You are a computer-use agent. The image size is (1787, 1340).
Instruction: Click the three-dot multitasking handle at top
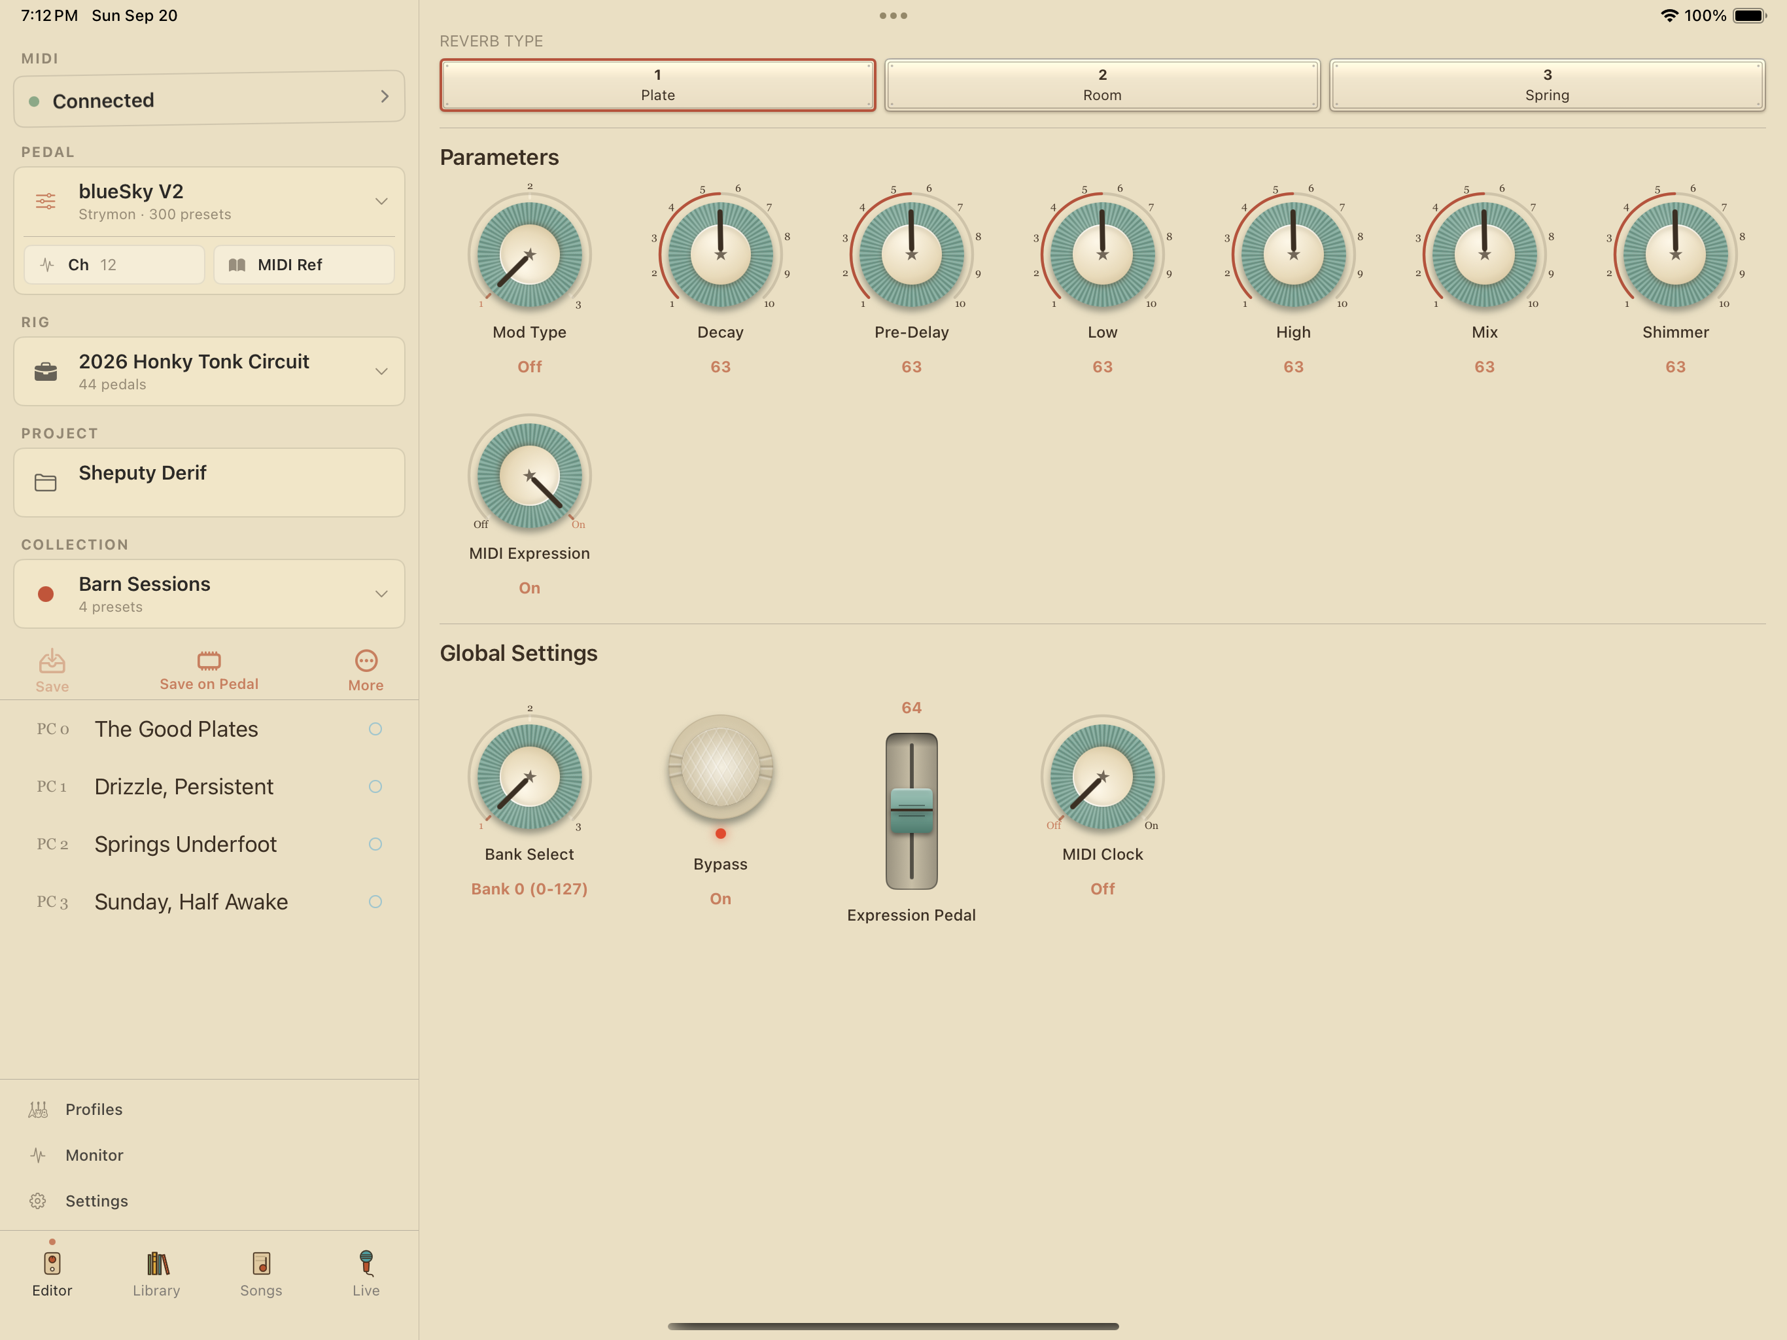pos(893,15)
